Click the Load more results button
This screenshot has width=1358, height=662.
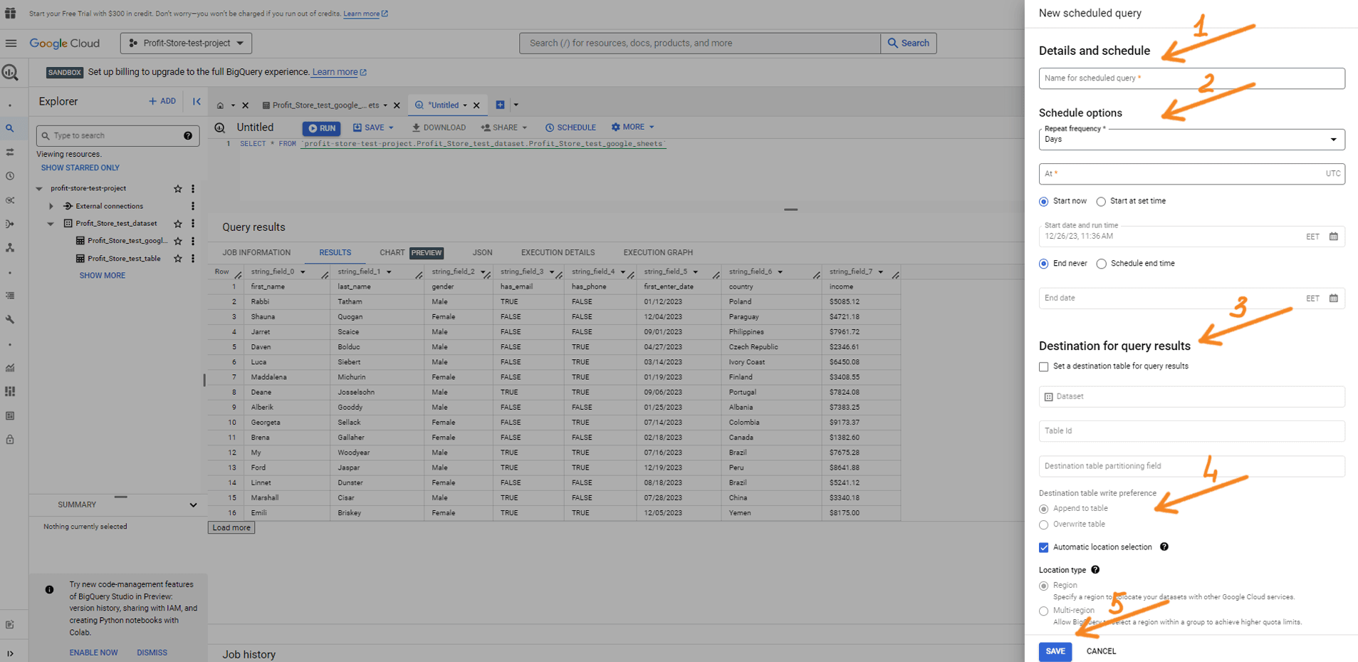pyautogui.click(x=231, y=527)
